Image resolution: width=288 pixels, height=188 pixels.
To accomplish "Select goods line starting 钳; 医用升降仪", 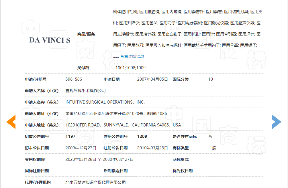I will [x=187, y=23].
